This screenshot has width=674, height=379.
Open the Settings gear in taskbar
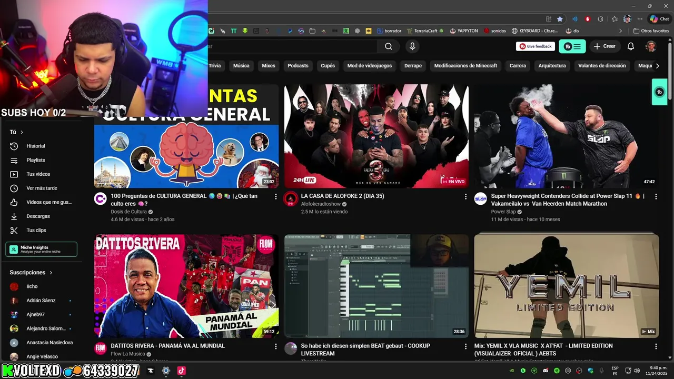166,371
